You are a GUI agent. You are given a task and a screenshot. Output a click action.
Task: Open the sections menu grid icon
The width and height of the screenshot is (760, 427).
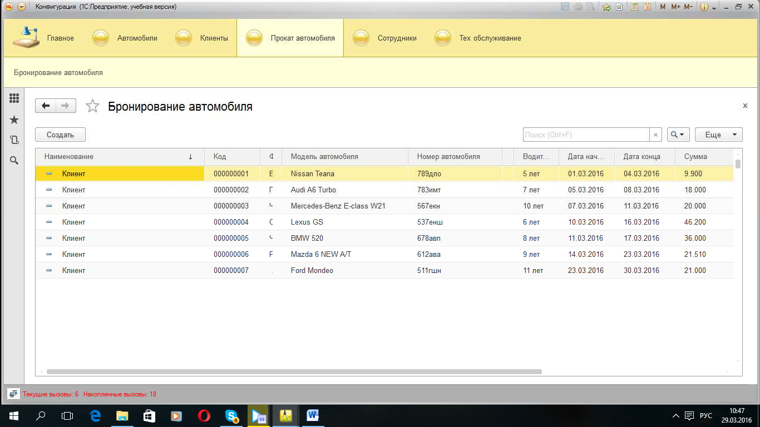(x=14, y=98)
